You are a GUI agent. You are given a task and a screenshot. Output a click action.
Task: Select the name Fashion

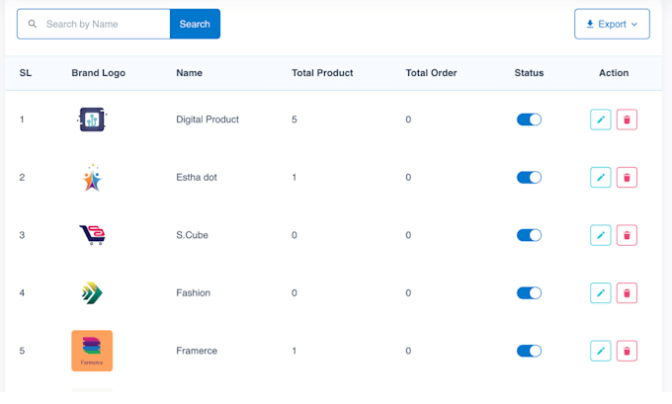click(194, 293)
